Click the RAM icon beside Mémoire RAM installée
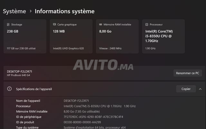206x129 pixels. (x=101, y=24)
